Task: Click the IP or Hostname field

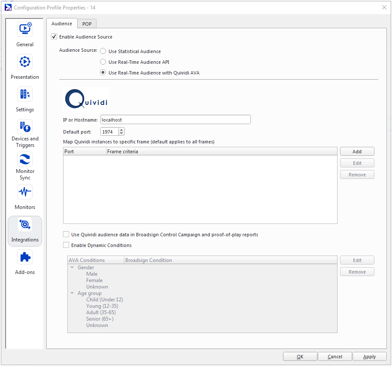Action: pyautogui.click(x=175, y=120)
